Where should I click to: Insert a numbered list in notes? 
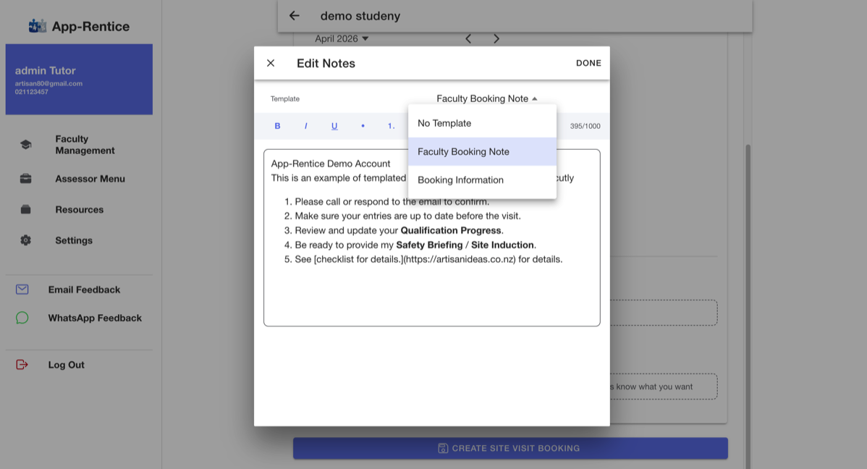391,126
